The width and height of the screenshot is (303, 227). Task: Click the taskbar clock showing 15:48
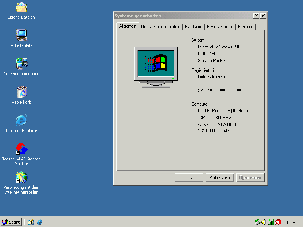[292, 222]
